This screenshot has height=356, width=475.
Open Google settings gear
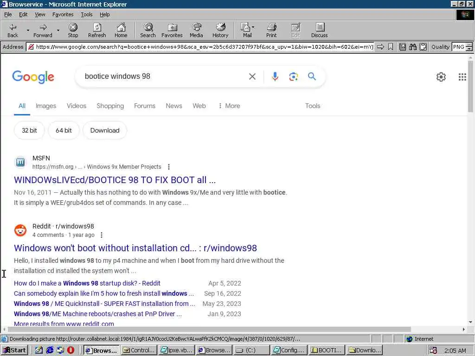[441, 77]
